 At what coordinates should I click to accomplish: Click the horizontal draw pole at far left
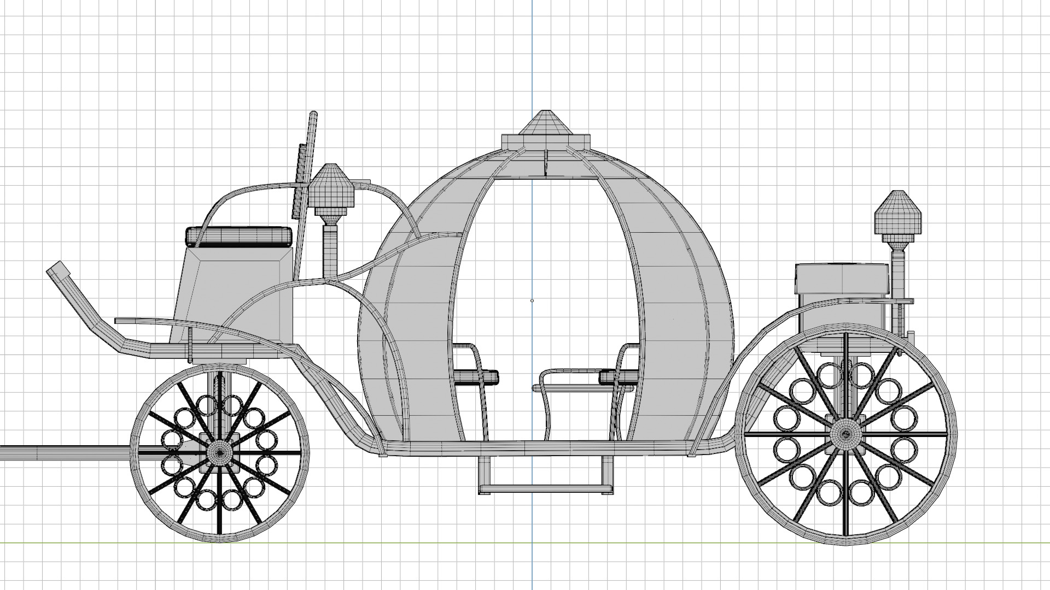[x=66, y=453]
